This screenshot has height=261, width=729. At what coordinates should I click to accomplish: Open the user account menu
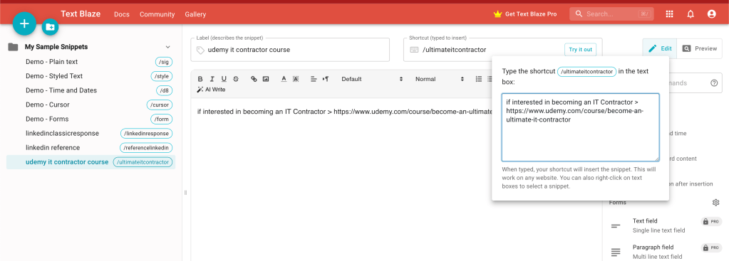click(x=711, y=14)
